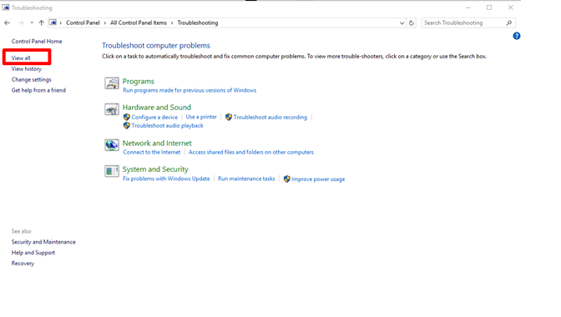
Task: Click the Hardware and Sound category icon
Action: click(112, 109)
